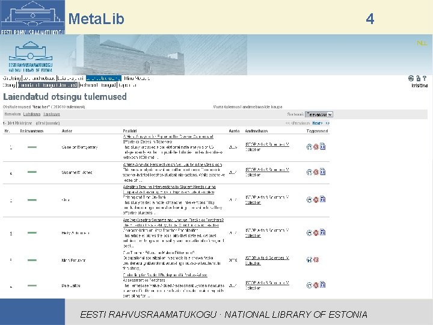Click the padlock logout icon near kristina

[419, 78]
